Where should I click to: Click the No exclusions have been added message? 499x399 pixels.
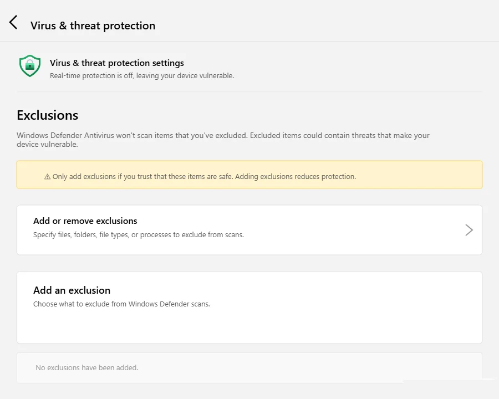click(86, 368)
